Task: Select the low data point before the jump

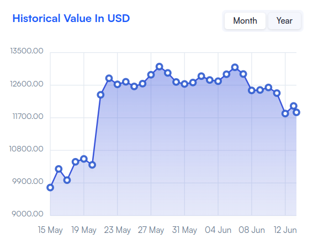Action: 92,165
